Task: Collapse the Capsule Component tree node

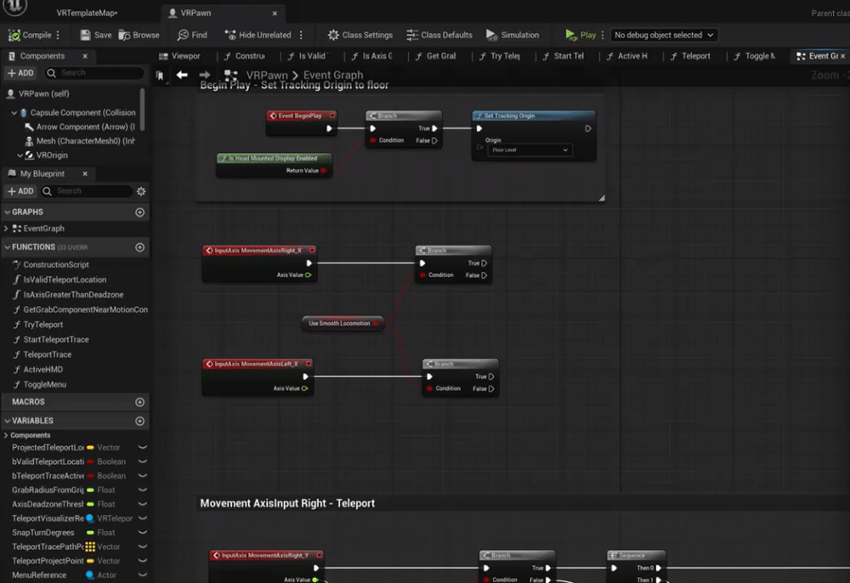Action: [14, 113]
